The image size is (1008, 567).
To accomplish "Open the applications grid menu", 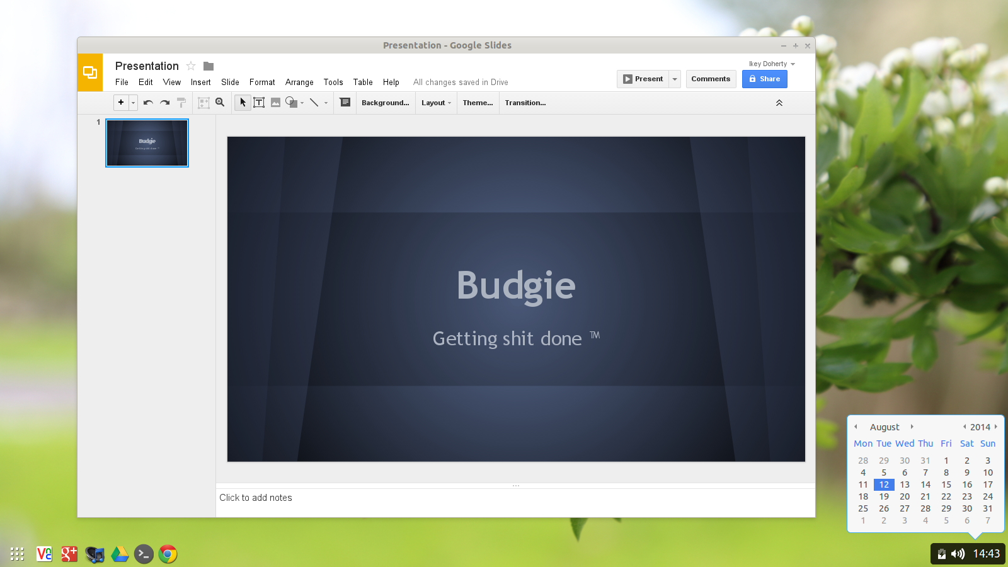I will click(17, 554).
